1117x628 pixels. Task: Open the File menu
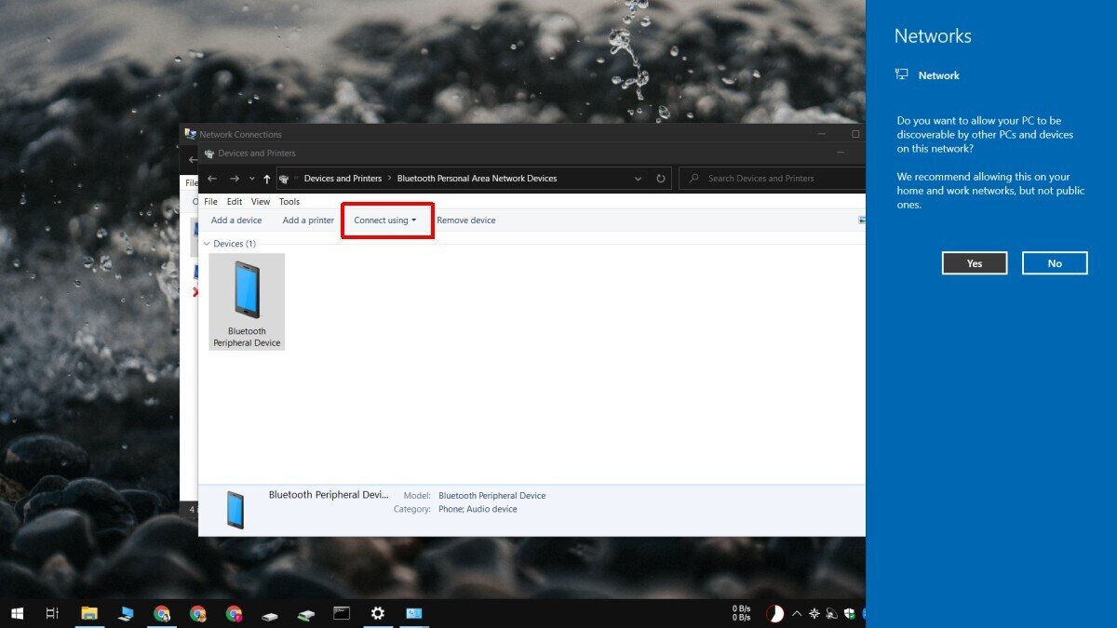pos(210,201)
